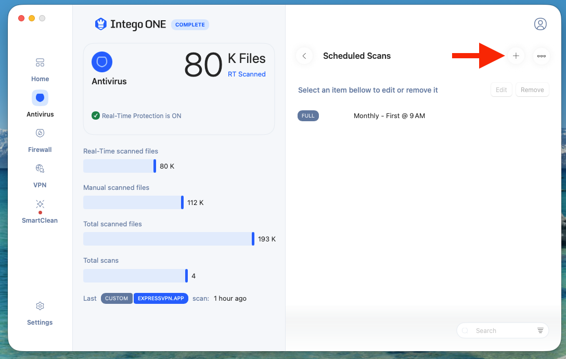The height and width of the screenshot is (359, 566).
Task: Click the Real-Time Protection is ON text
Action: (141, 116)
